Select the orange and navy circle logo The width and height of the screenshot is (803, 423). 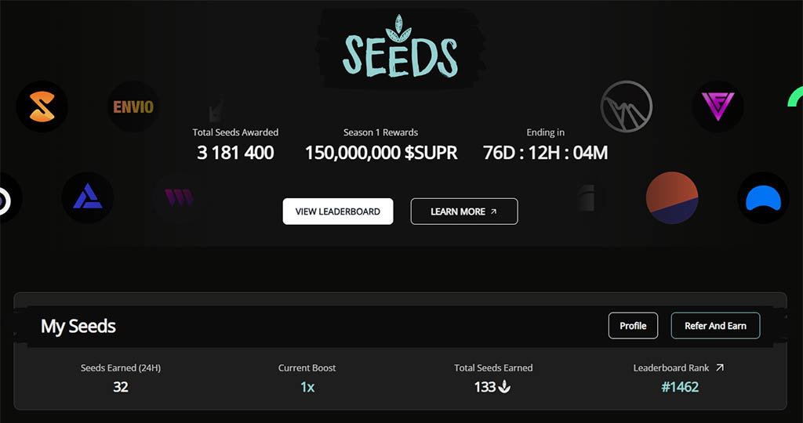coord(672,197)
